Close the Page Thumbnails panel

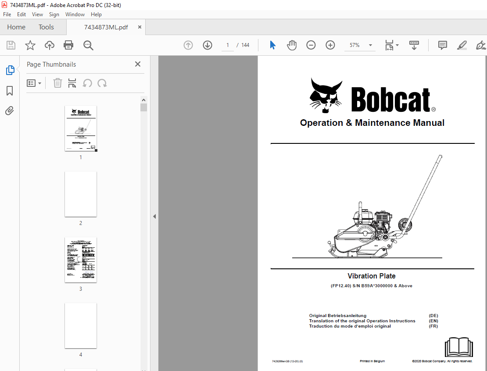point(138,64)
